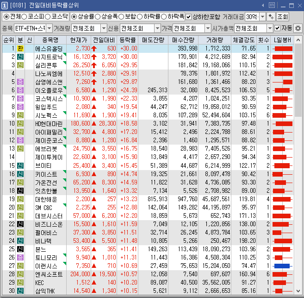Open the 시가총액 전체조회 dropdown
Image resolution: width=304 pixels, height=298 pixels.
(270, 29)
